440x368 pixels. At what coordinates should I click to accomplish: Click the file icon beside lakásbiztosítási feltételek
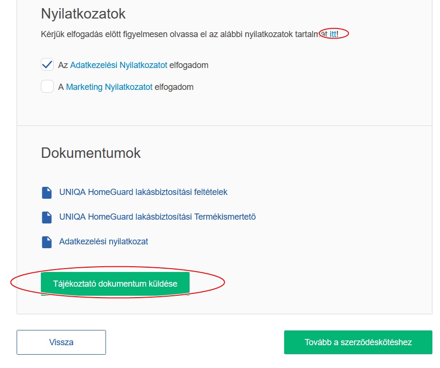47,193
